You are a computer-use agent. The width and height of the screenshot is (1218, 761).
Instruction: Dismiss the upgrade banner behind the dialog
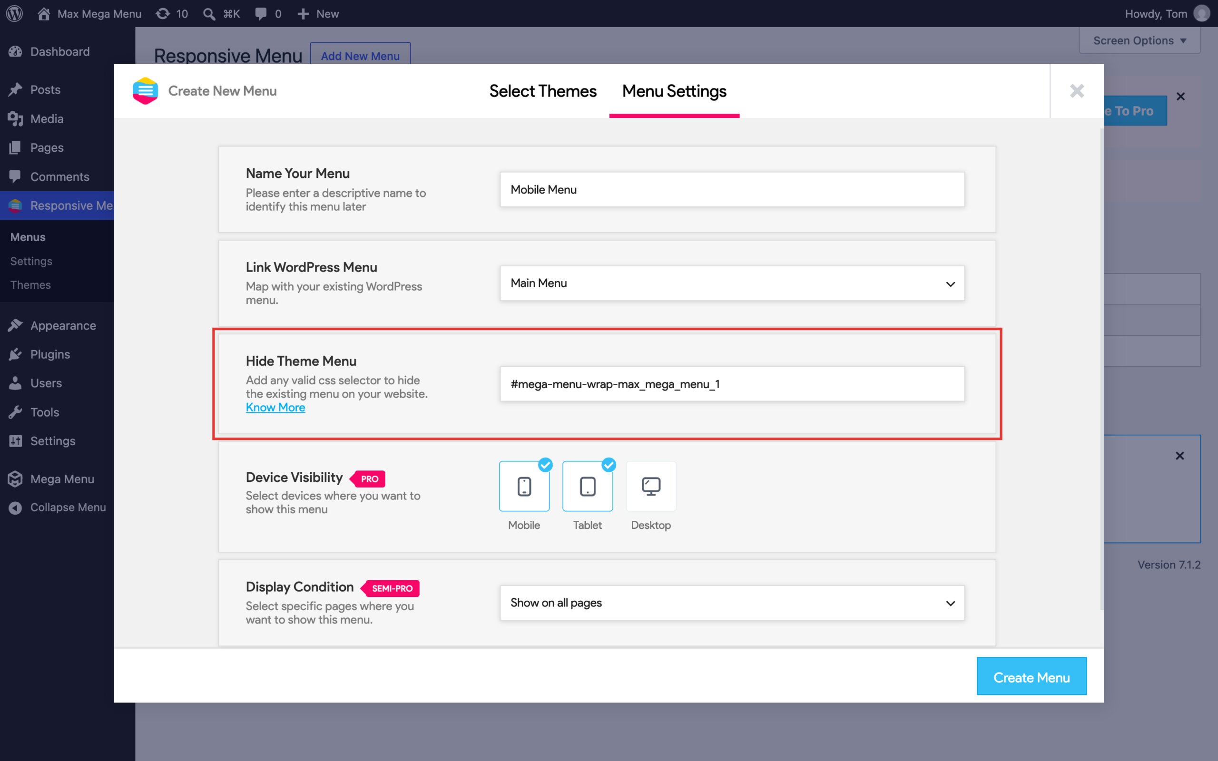pos(1180,96)
